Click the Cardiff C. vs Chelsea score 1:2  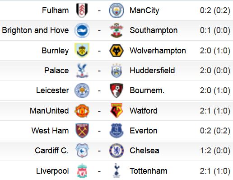tap(205, 151)
